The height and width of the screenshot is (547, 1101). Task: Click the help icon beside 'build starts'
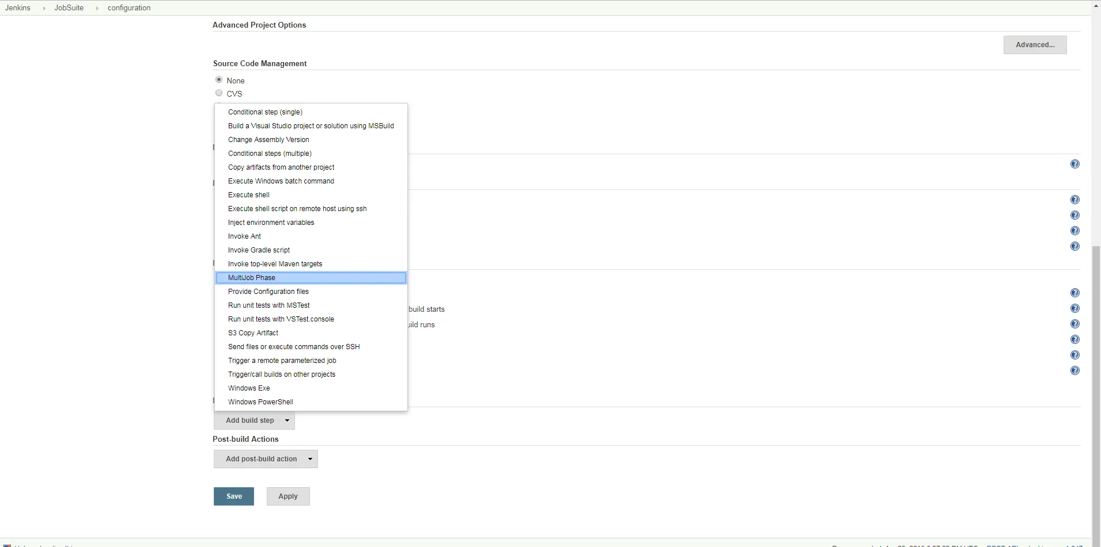[x=1074, y=309]
